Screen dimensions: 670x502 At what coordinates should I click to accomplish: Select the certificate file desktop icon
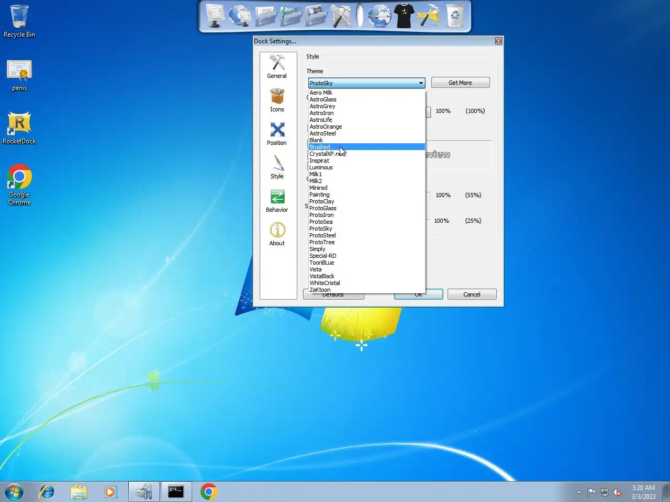pos(19,75)
